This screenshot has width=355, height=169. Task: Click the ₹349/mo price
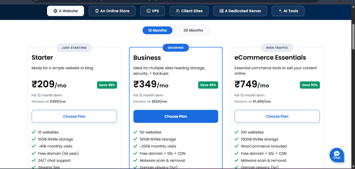point(151,84)
